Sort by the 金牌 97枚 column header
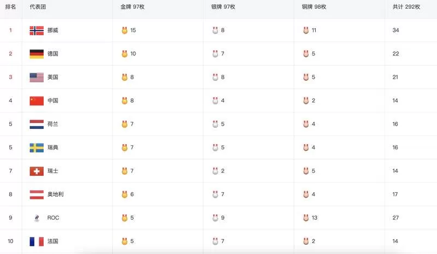 tap(132, 7)
